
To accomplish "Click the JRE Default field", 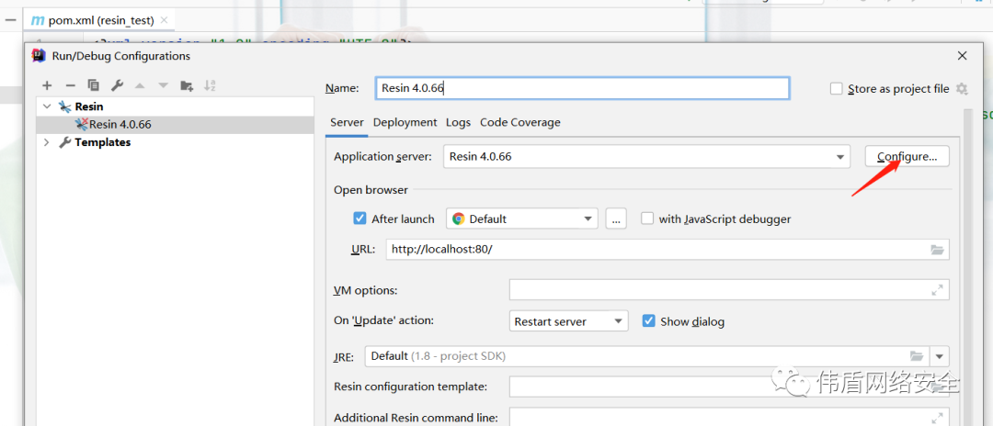I will tap(647, 356).
